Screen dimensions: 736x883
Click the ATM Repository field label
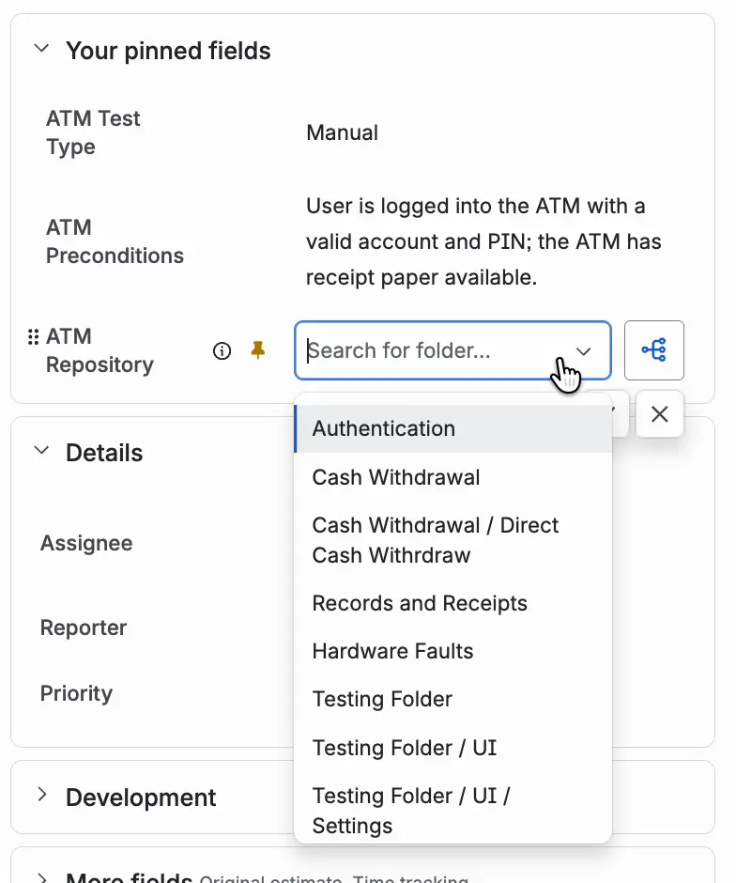(x=100, y=350)
